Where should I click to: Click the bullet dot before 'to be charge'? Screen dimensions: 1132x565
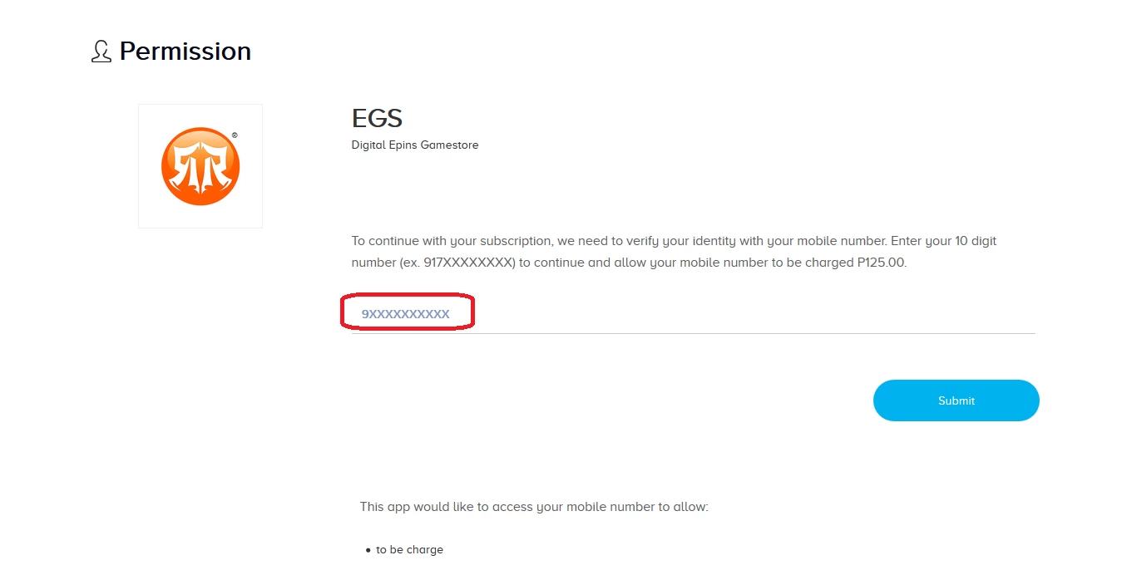[368, 551]
